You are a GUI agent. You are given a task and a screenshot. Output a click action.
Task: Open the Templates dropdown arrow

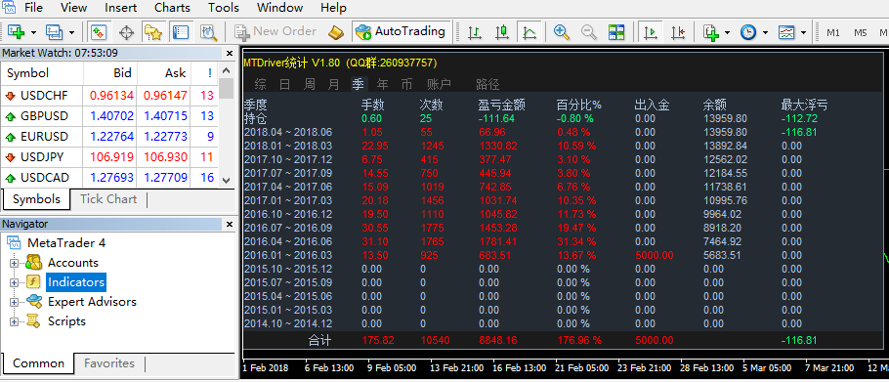click(803, 32)
